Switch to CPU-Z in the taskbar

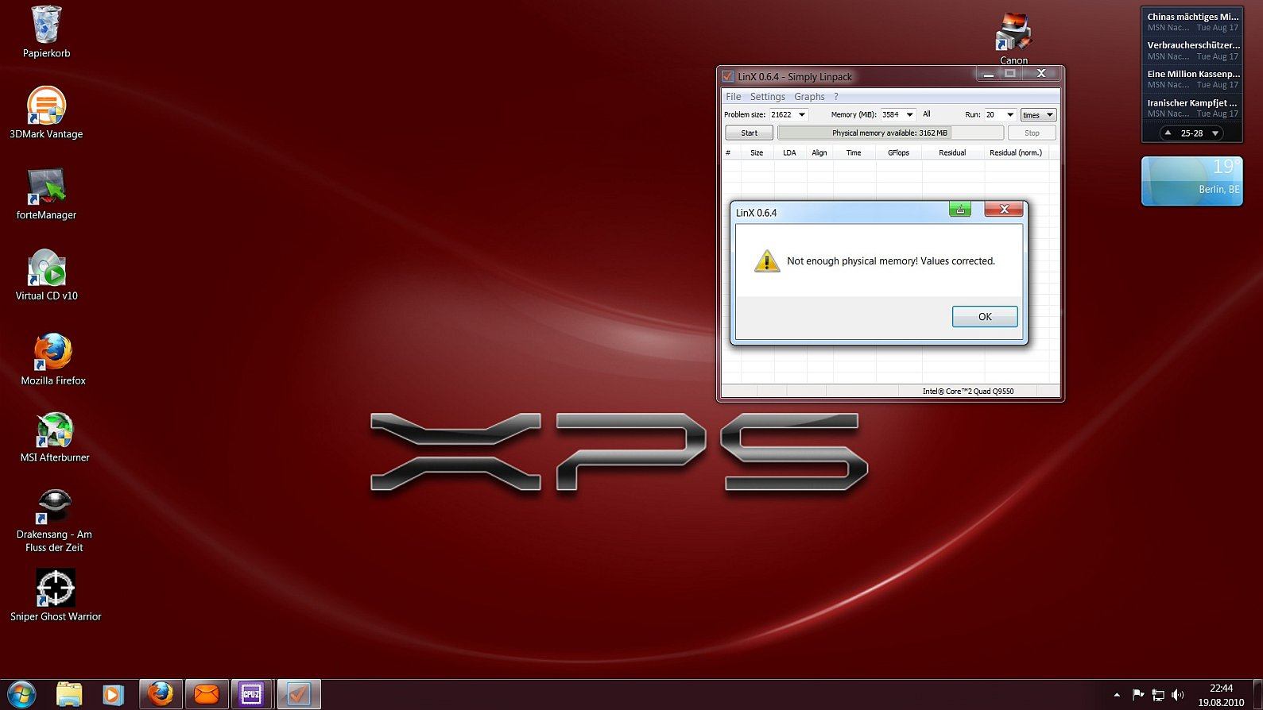pyautogui.click(x=251, y=694)
